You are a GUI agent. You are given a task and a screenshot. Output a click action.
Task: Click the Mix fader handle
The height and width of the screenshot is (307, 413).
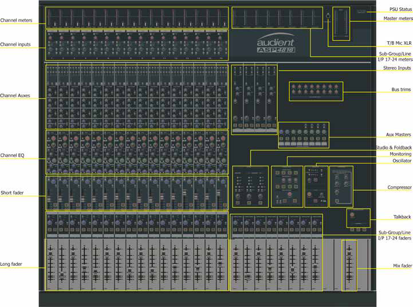[349, 254]
